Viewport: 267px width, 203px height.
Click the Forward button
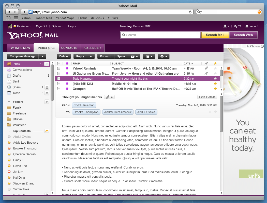coord(106,56)
